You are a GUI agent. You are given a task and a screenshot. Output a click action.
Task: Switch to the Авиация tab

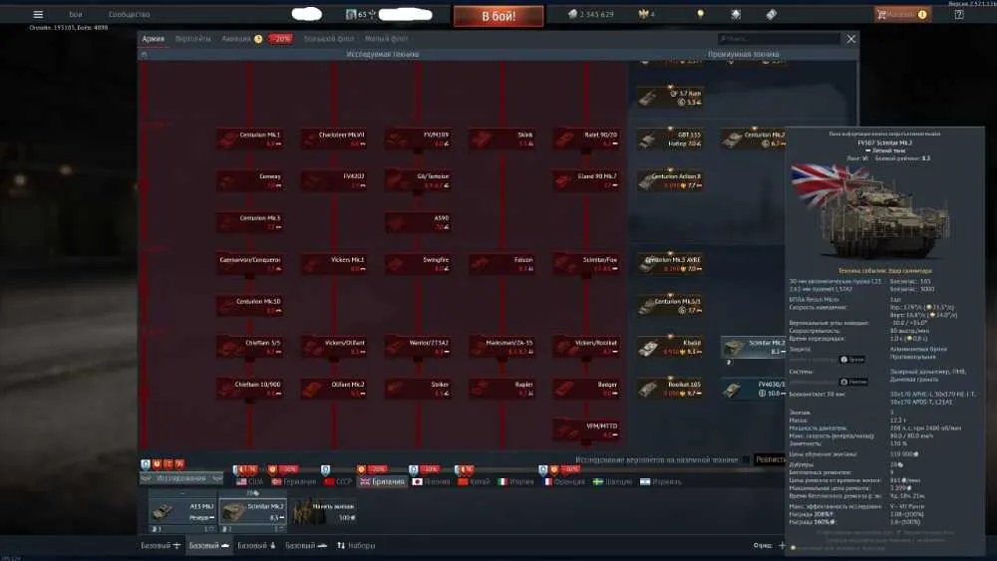point(236,39)
